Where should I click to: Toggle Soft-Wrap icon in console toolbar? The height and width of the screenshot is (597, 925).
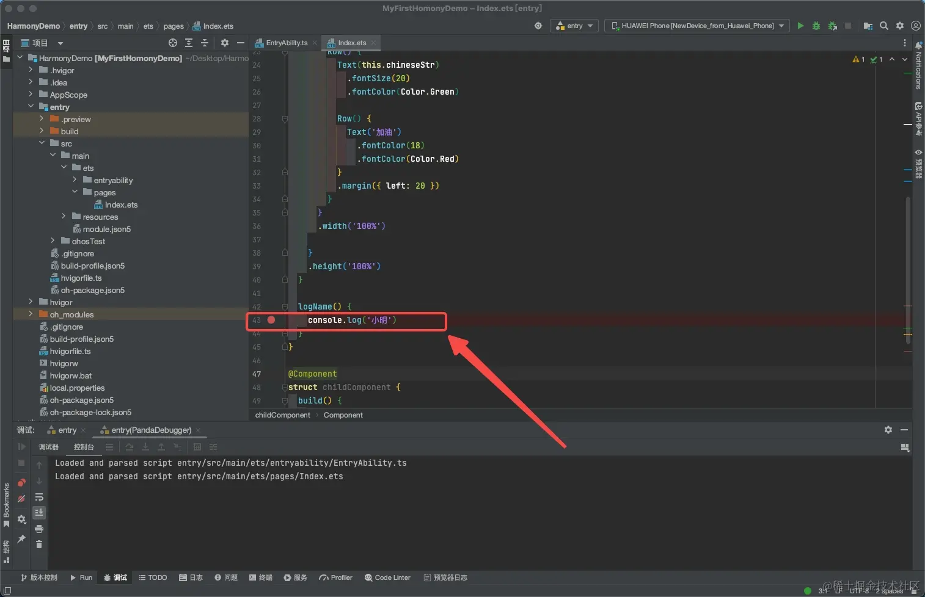pos(39,497)
